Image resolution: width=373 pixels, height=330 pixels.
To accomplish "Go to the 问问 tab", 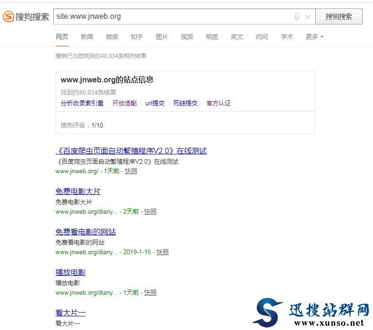I will 262,37.
